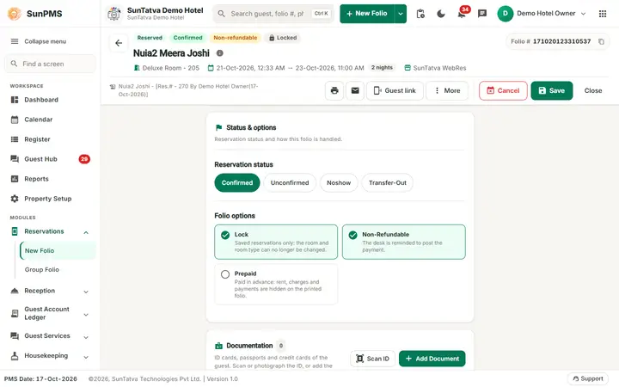Select Group Folio under Reservations

pos(58,269)
